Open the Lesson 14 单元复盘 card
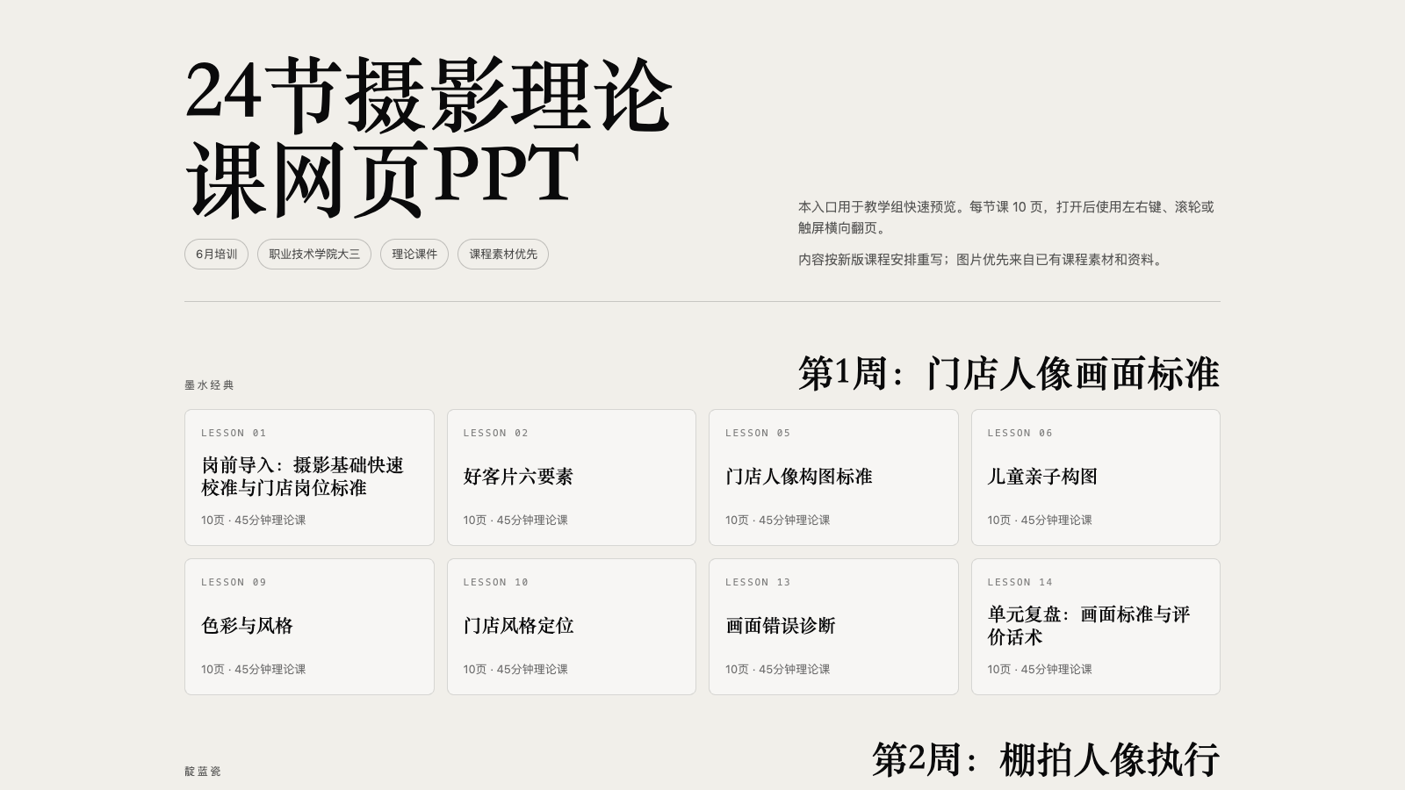Screen dimensions: 1405x790 pos(1096,627)
